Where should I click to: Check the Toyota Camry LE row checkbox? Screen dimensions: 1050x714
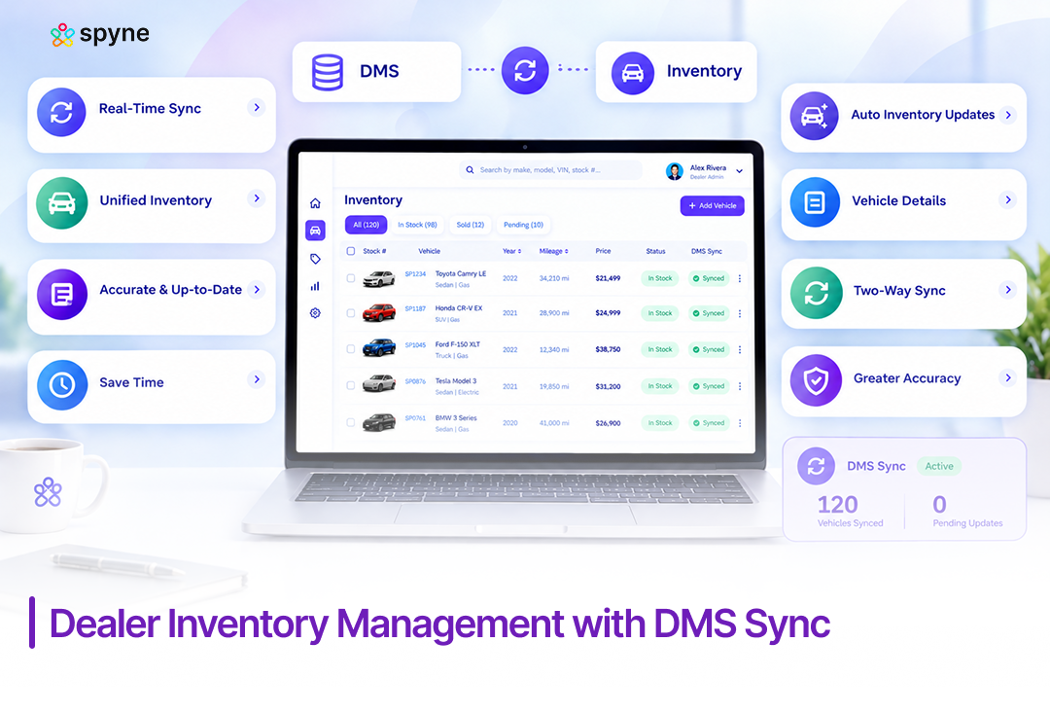click(x=350, y=278)
